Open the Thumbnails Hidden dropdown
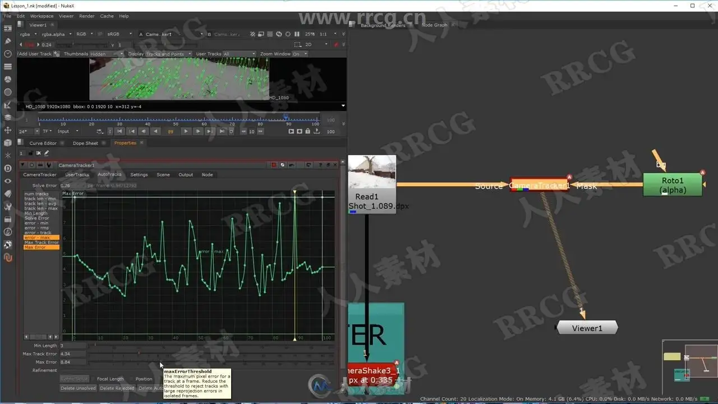718x404 pixels. [108, 54]
